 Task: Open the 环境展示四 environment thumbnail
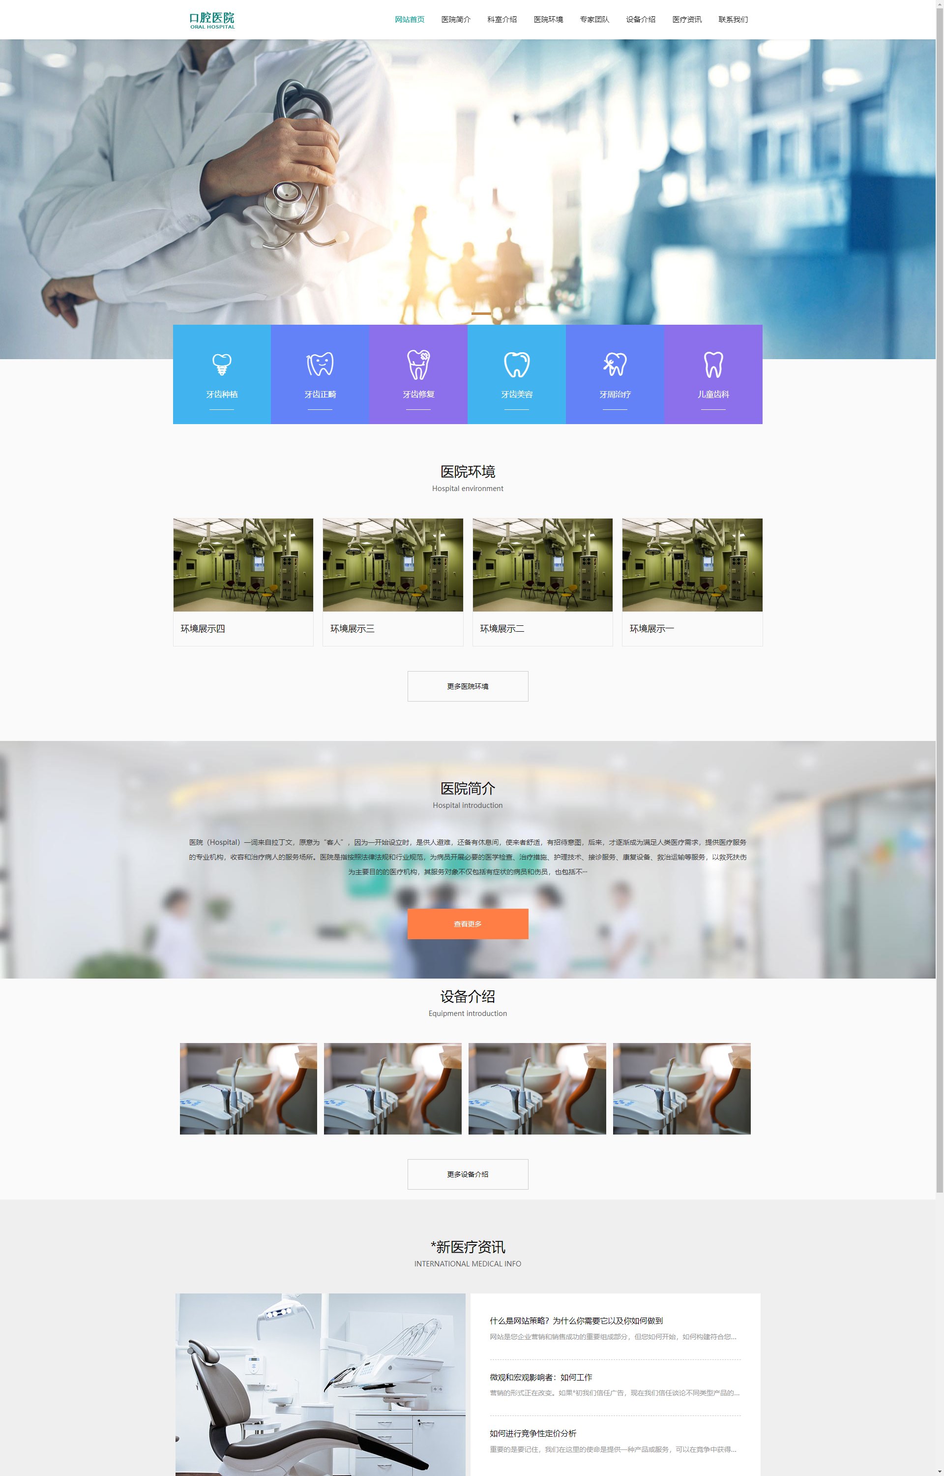tap(243, 565)
